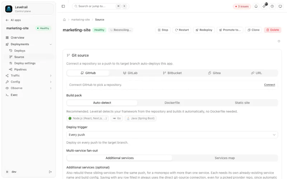This screenshot has width=287, height=179.
Task: Click the 3 issues badge
Action: pos(242,6)
